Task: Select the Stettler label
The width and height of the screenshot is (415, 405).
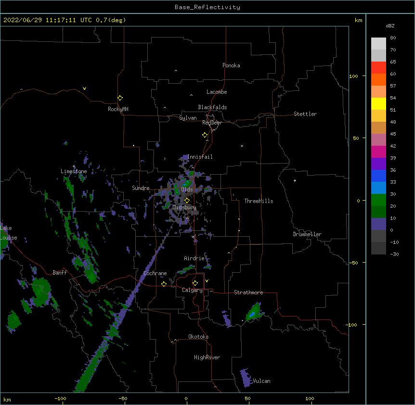Action: point(305,114)
